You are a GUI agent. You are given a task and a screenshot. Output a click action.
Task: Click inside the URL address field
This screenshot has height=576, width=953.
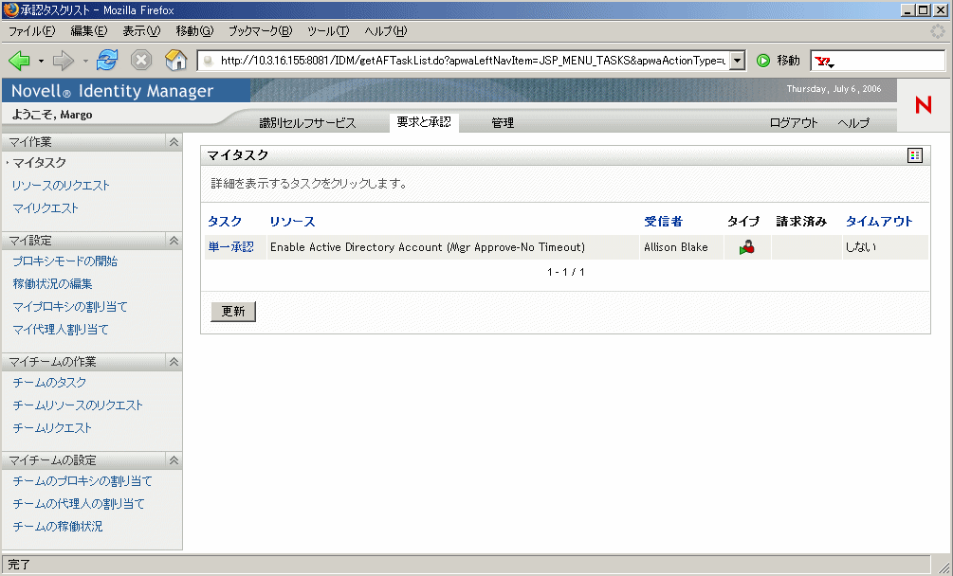pyautogui.click(x=455, y=60)
